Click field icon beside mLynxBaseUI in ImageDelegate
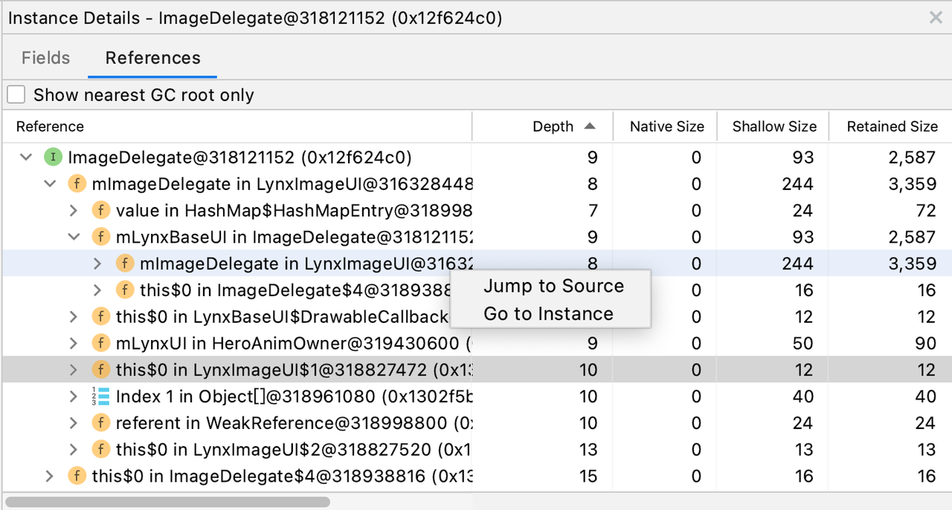 [x=100, y=238]
